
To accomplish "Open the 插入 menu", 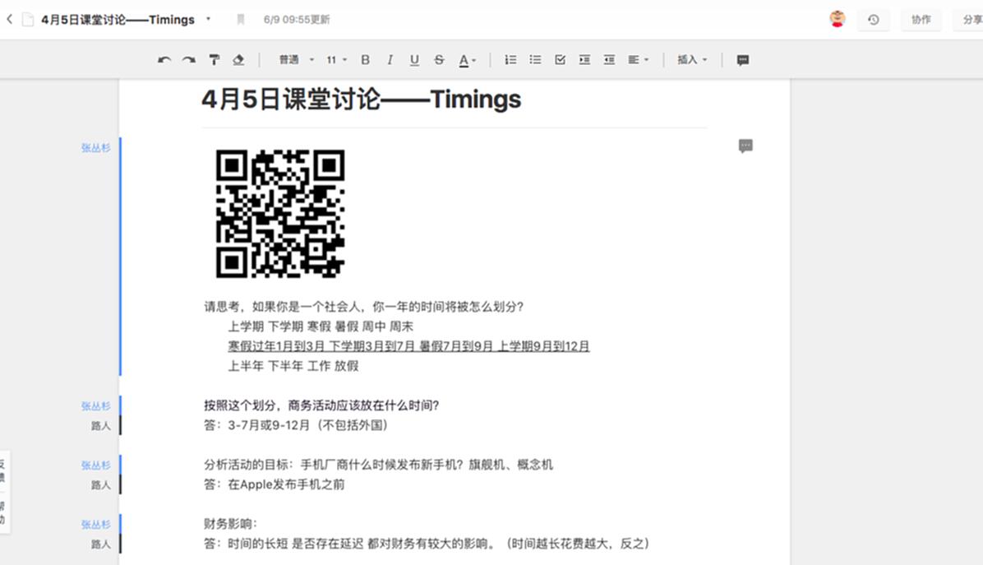I will pyautogui.click(x=692, y=59).
